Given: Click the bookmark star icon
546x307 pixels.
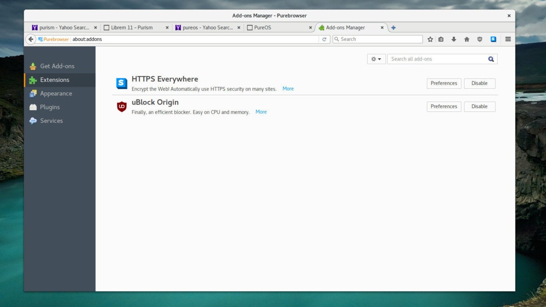Looking at the screenshot, I should (430, 39).
